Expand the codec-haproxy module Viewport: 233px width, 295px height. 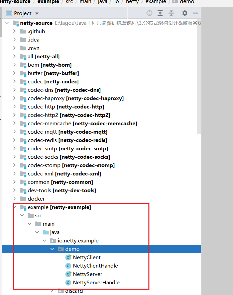[x=14, y=98]
